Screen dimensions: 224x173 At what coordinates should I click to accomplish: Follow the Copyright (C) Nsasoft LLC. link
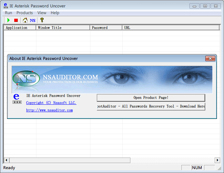click(51, 103)
